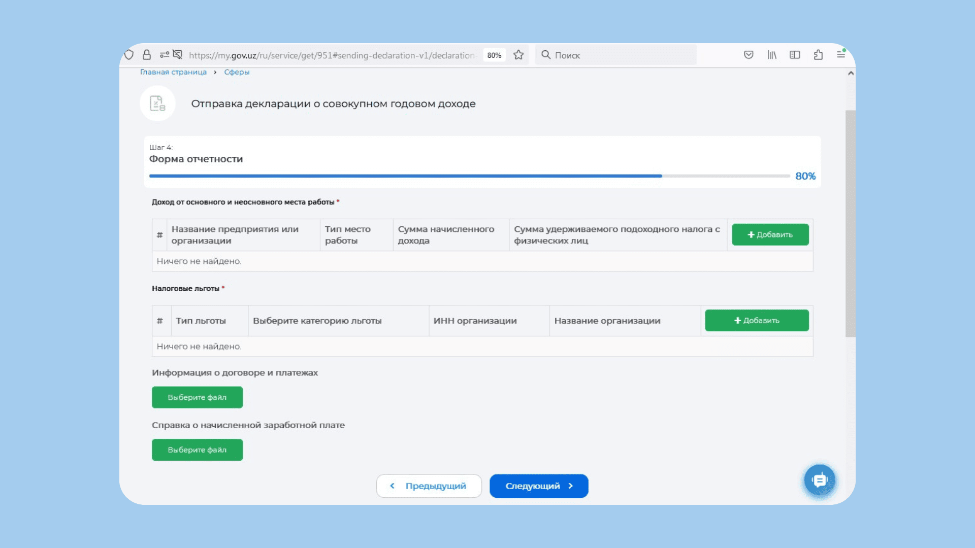Open the browser library icon
This screenshot has height=548, width=975.
[772, 55]
